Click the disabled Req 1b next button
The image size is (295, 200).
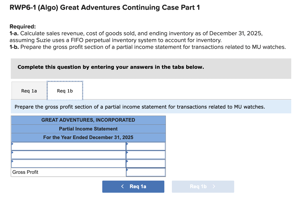tap(203, 186)
